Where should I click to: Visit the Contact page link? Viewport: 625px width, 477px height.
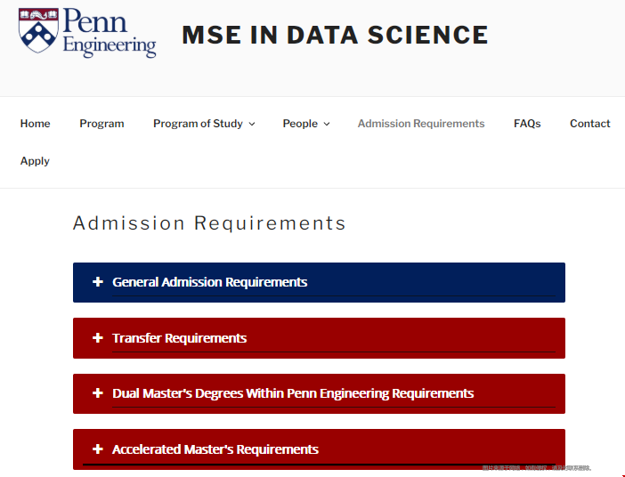(x=590, y=124)
